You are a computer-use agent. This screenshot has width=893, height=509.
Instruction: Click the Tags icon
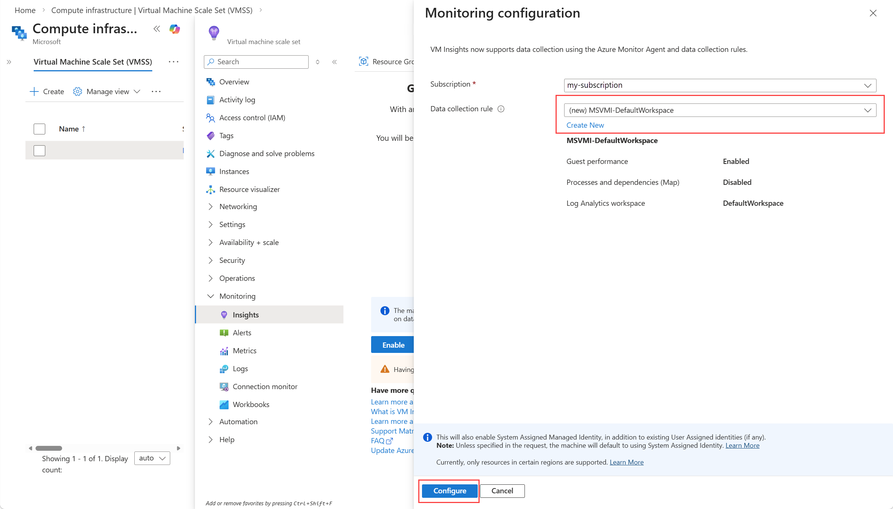pyautogui.click(x=211, y=136)
